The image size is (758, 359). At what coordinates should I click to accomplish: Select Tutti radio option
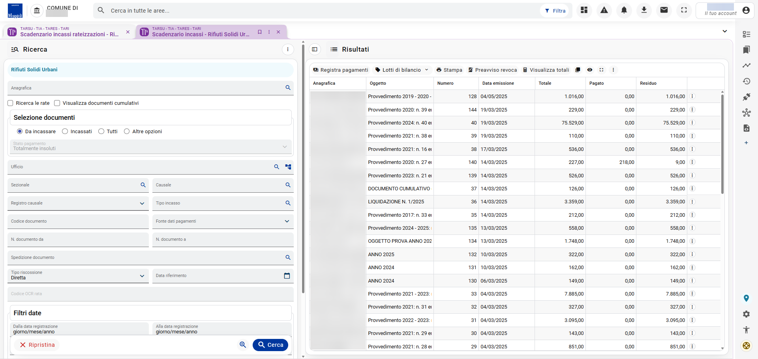point(101,131)
